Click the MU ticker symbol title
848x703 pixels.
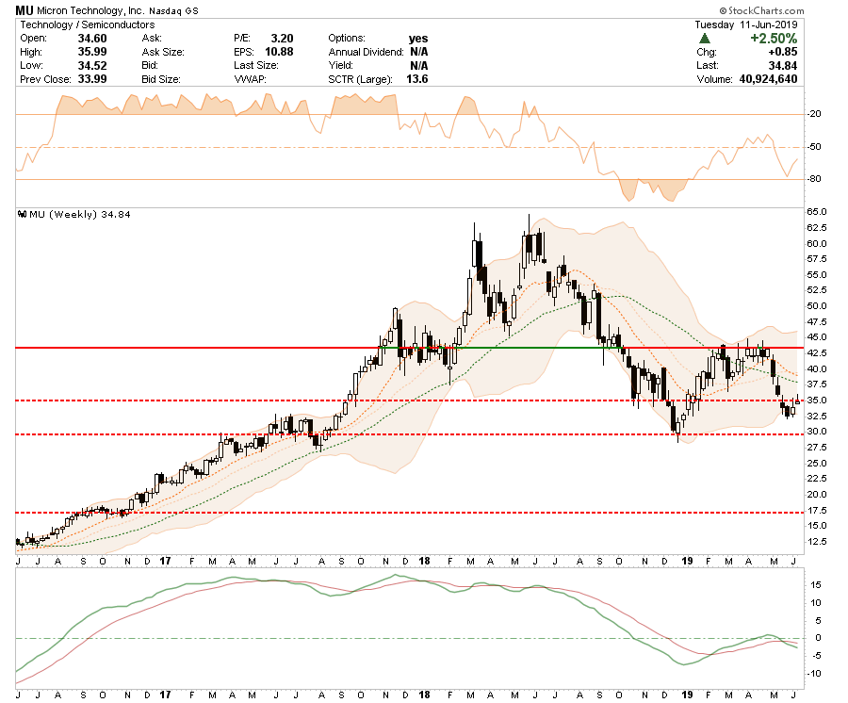click(24, 10)
